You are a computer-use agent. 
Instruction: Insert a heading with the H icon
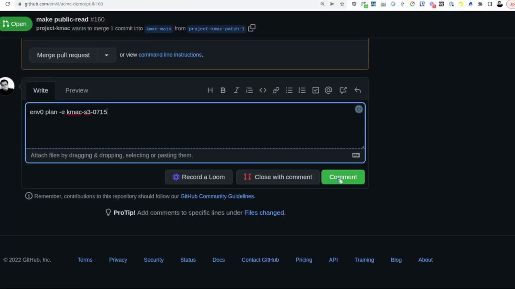tap(210, 90)
